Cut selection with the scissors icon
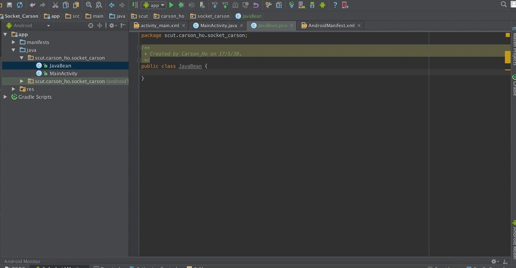 [x=55, y=5]
